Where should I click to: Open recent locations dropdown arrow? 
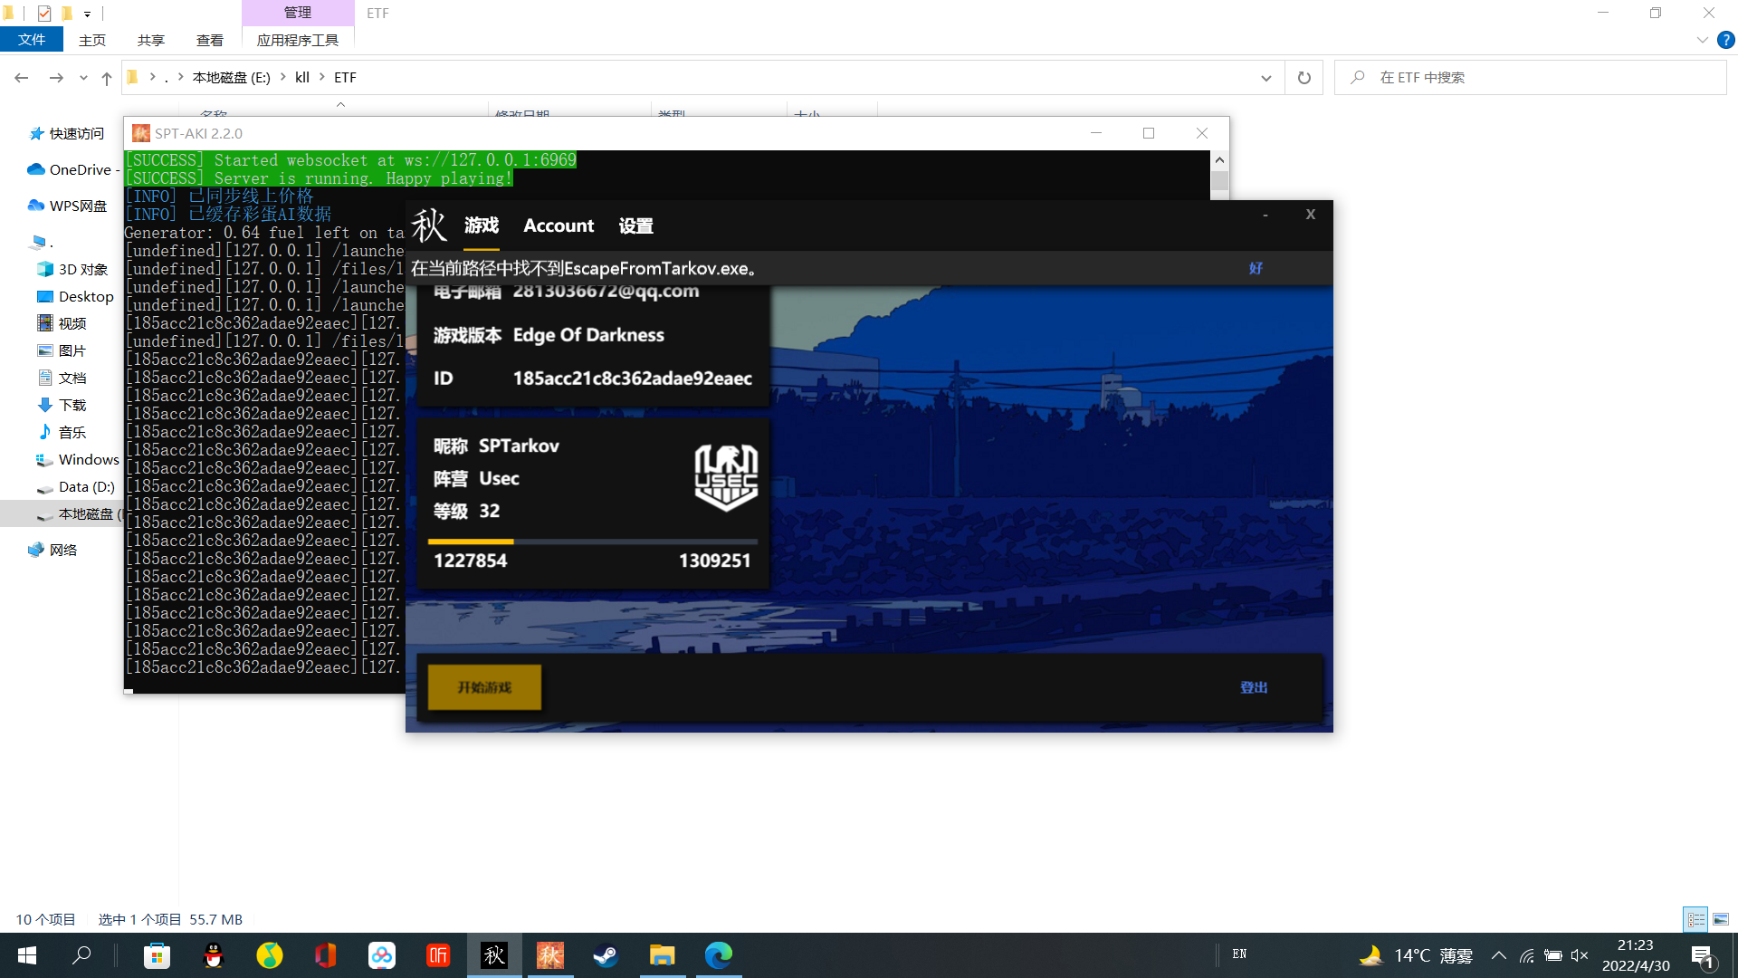[x=83, y=78]
